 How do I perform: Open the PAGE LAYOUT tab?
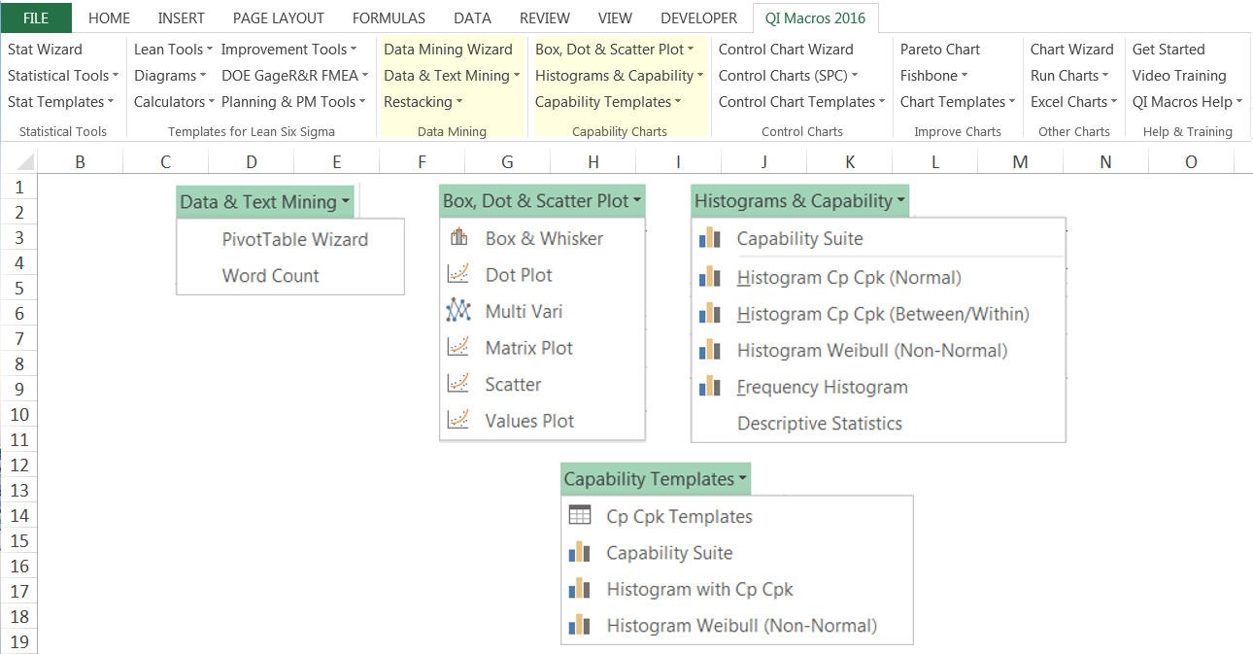tap(279, 17)
